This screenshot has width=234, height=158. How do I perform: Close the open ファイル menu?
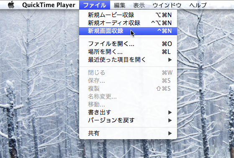(x=95, y=5)
